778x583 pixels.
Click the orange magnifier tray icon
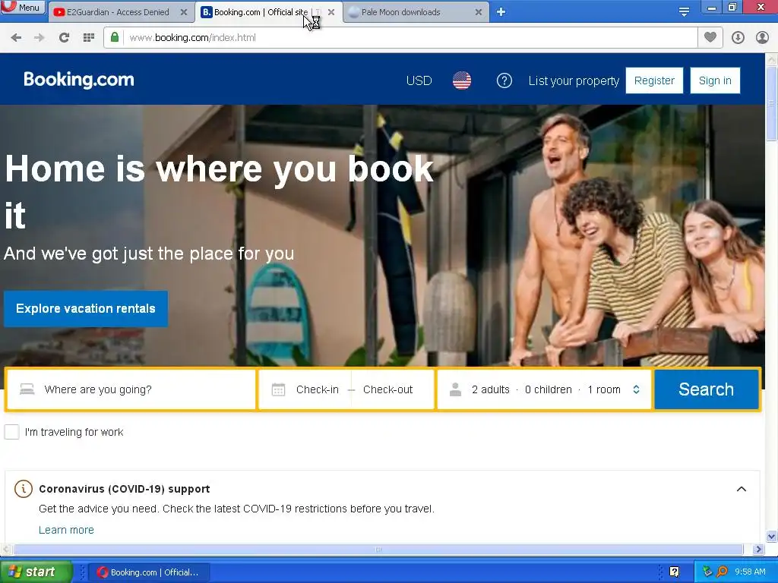pyautogui.click(x=722, y=572)
